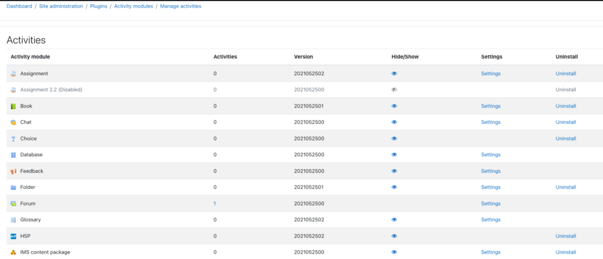Uninstall the Folder activity module

566,187
